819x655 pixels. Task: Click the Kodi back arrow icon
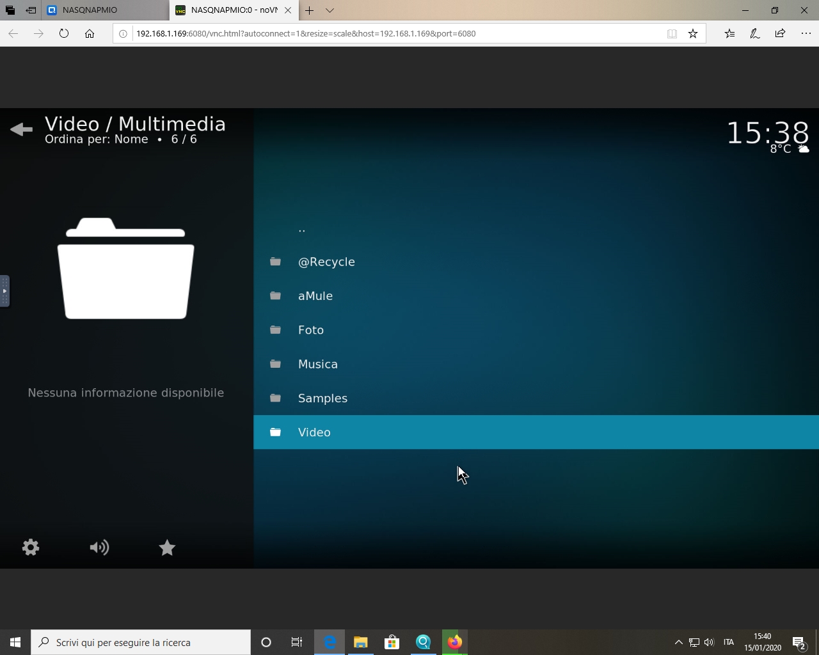pos(21,130)
